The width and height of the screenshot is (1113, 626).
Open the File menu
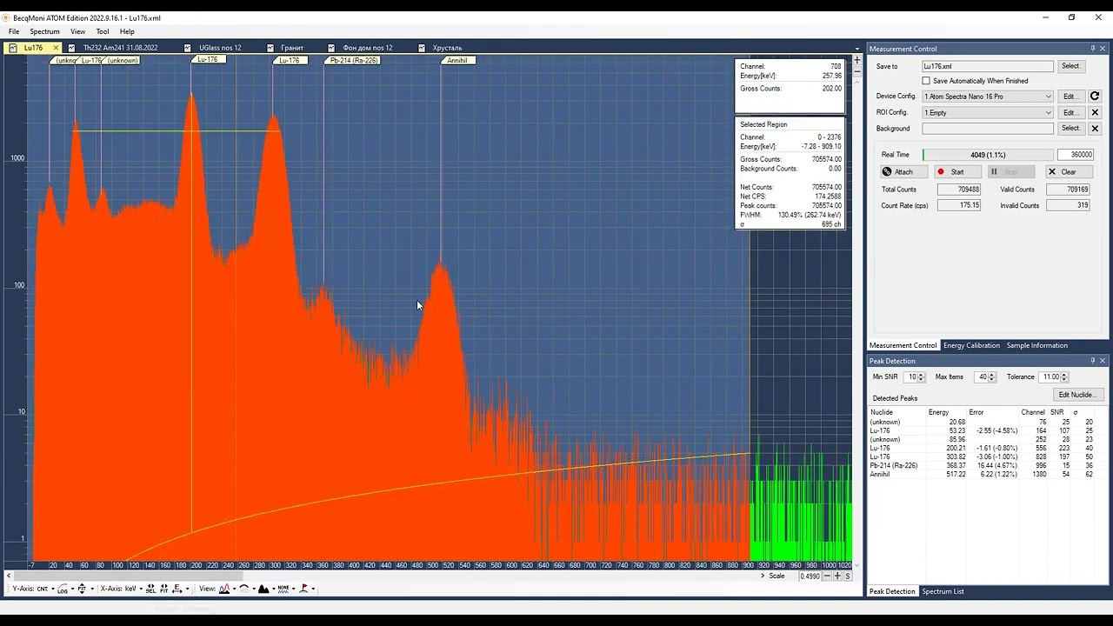click(x=14, y=31)
